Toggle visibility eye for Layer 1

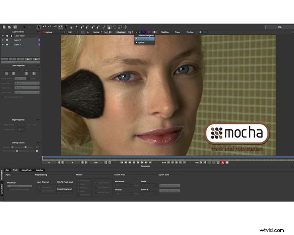pyautogui.click(x=3, y=45)
